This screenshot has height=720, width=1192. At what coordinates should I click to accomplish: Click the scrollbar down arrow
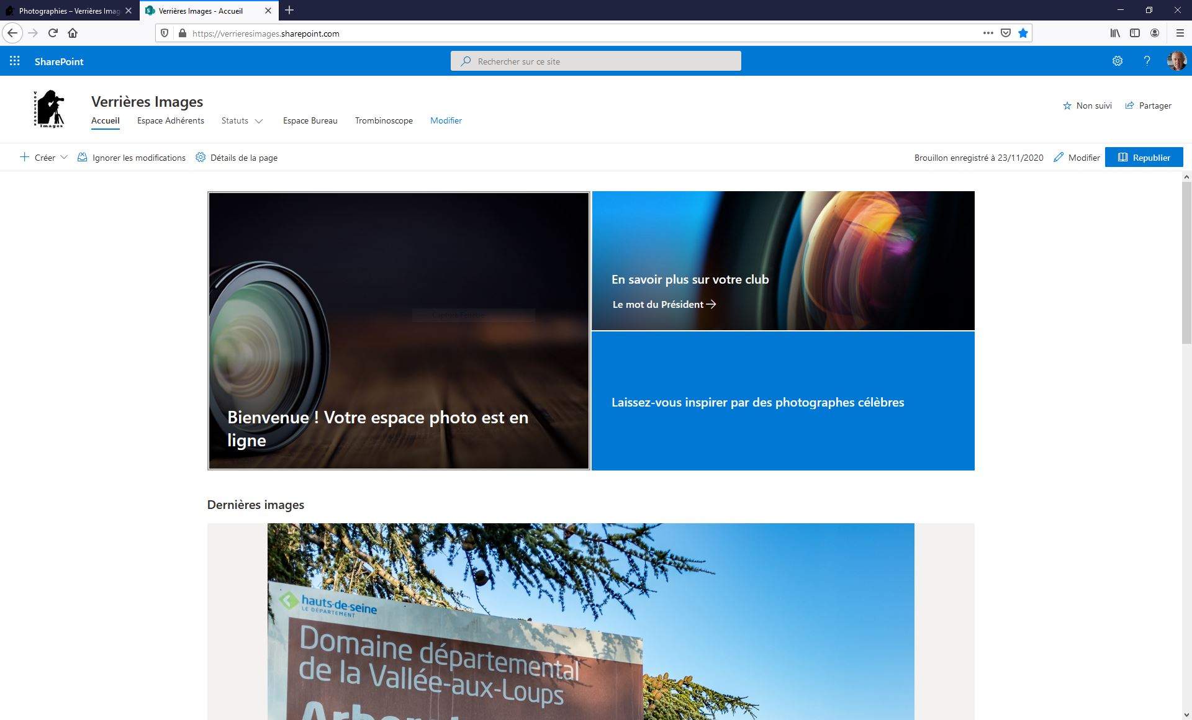pos(1186,714)
